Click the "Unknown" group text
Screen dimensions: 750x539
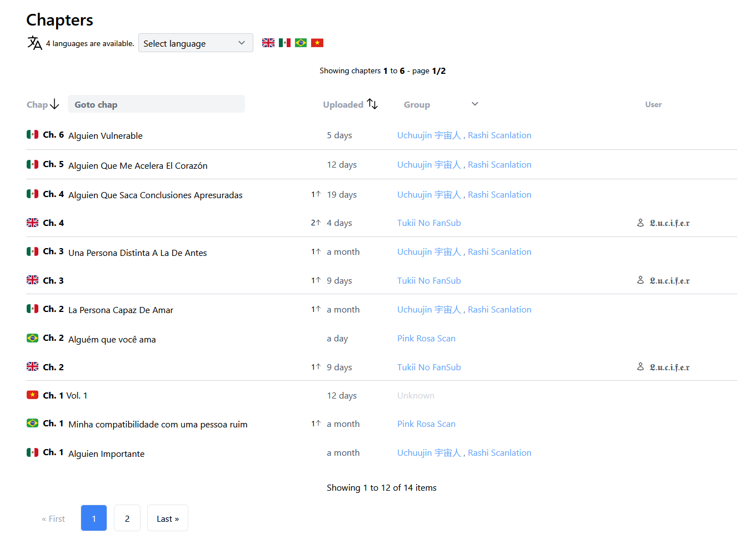pos(416,395)
